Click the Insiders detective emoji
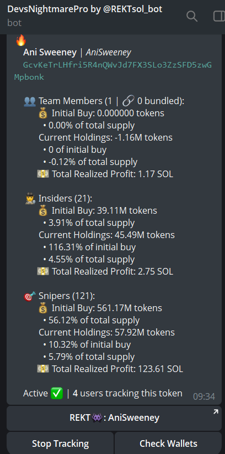225x454 pixels. tap(30, 199)
